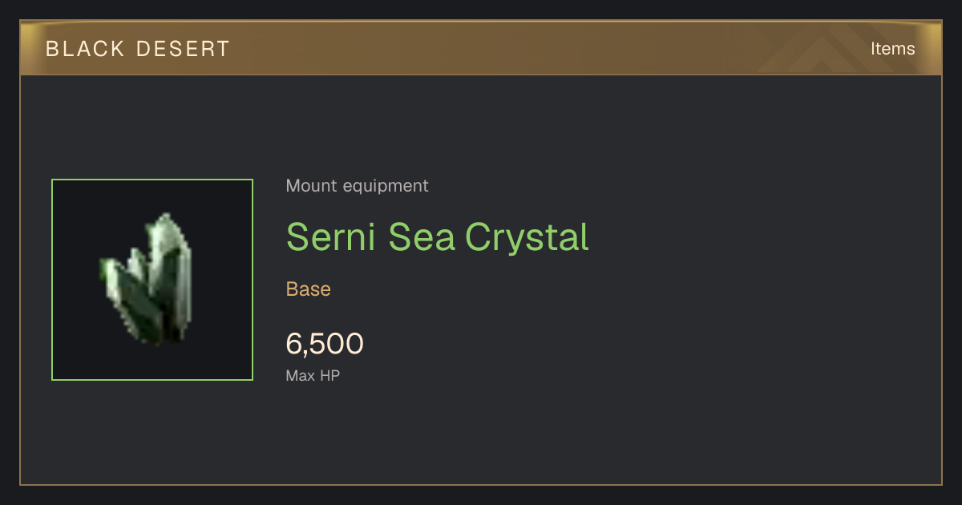Viewport: 962px width, 505px height.
Task: Select the Max HP stat label
Action: (x=313, y=375)
